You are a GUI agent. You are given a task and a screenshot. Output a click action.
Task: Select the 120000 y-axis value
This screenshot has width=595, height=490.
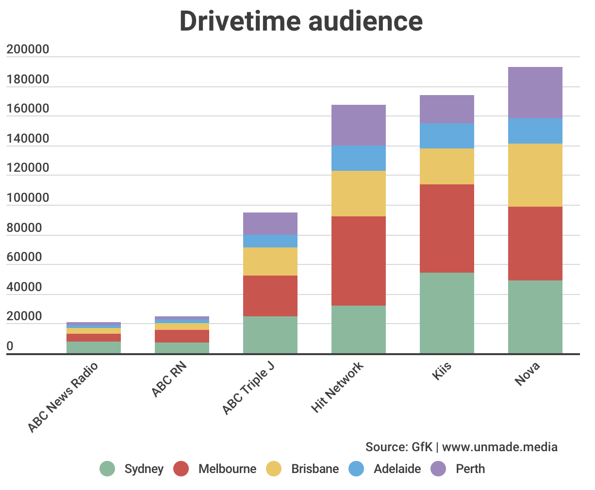click(x=28, y=167)
